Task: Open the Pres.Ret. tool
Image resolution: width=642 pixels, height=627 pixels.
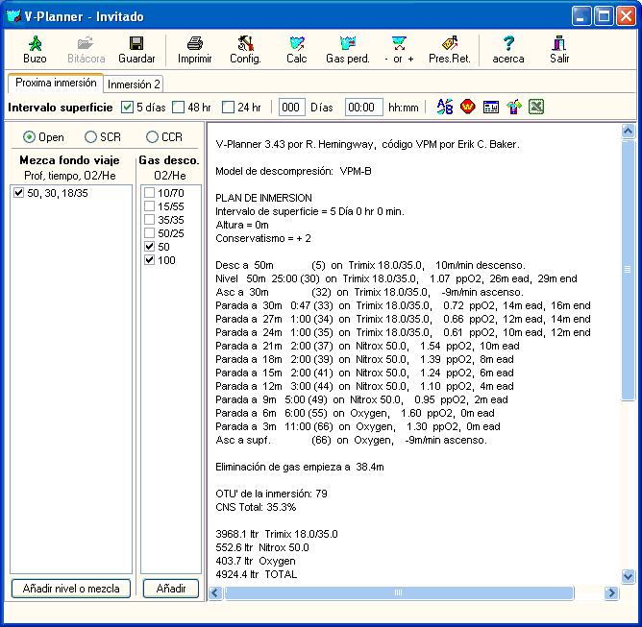Action: coord(450,50)
